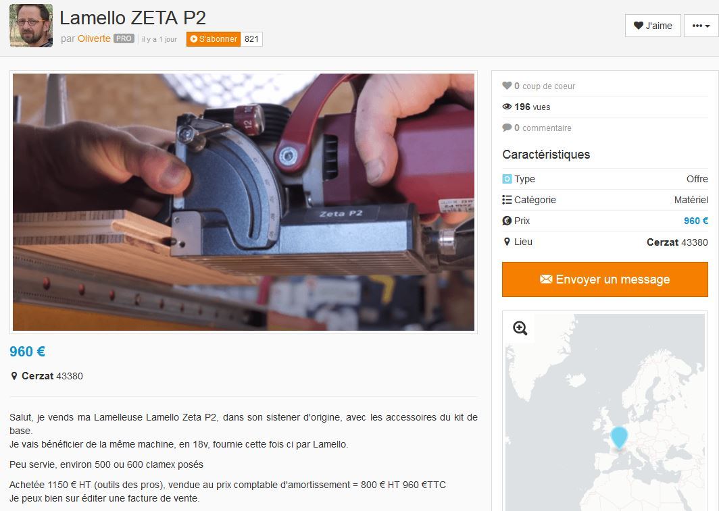Open the Lamello Zeta P2 product photo
This screenshot has width=719, height=511.
click(x=243, y=202)
